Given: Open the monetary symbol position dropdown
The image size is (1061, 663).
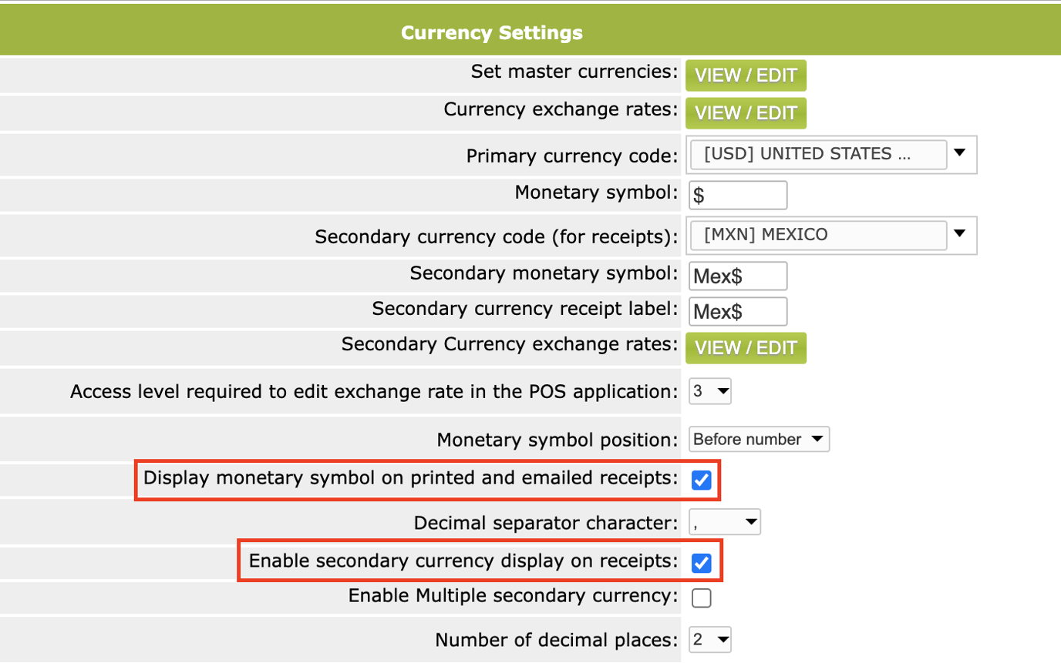Looking at the screenshot, I should click(758, 439).
